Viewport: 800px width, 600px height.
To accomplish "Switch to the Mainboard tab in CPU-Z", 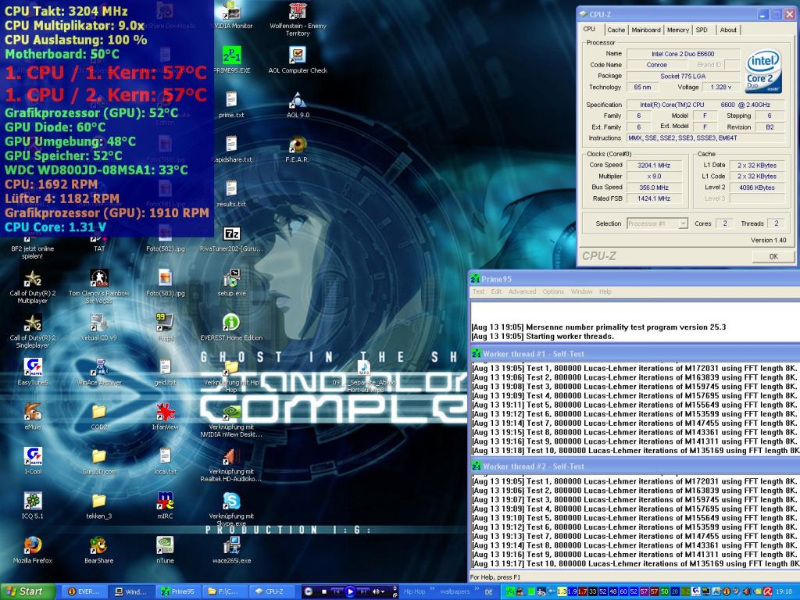I will pyautogui.click(x=646, y=30).
